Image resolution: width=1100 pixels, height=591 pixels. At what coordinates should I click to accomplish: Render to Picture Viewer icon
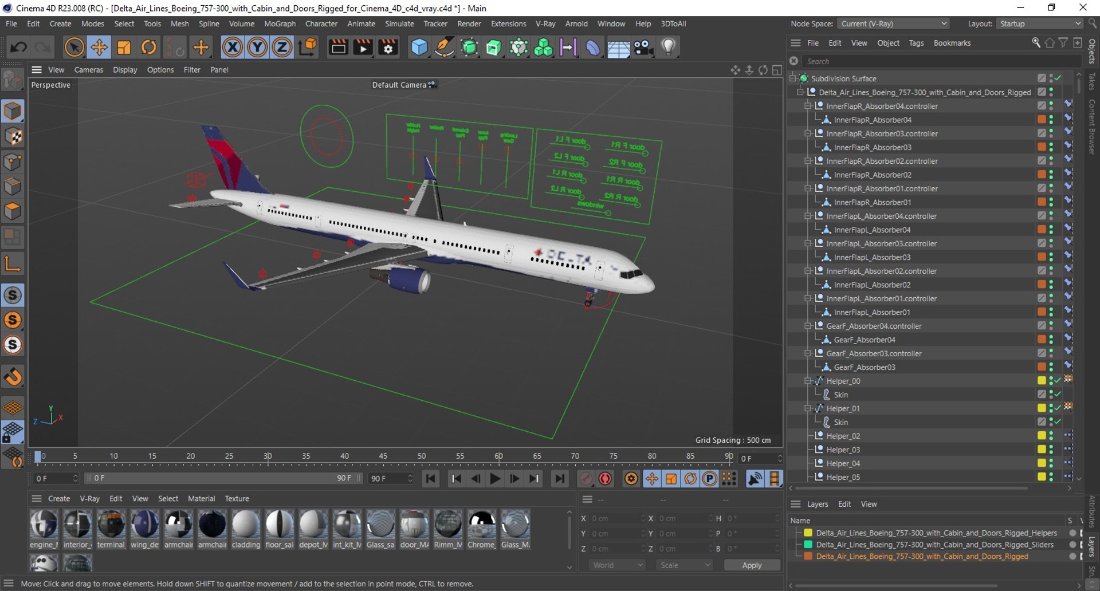coord(363,47)
